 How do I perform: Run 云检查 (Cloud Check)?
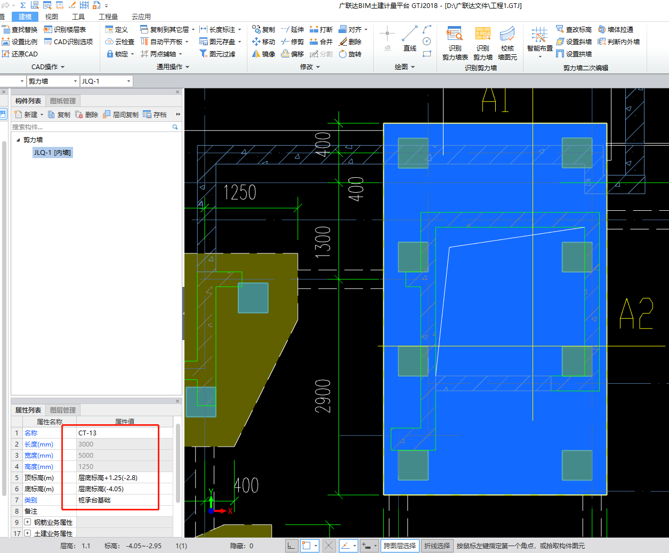(x=120, y=42)
